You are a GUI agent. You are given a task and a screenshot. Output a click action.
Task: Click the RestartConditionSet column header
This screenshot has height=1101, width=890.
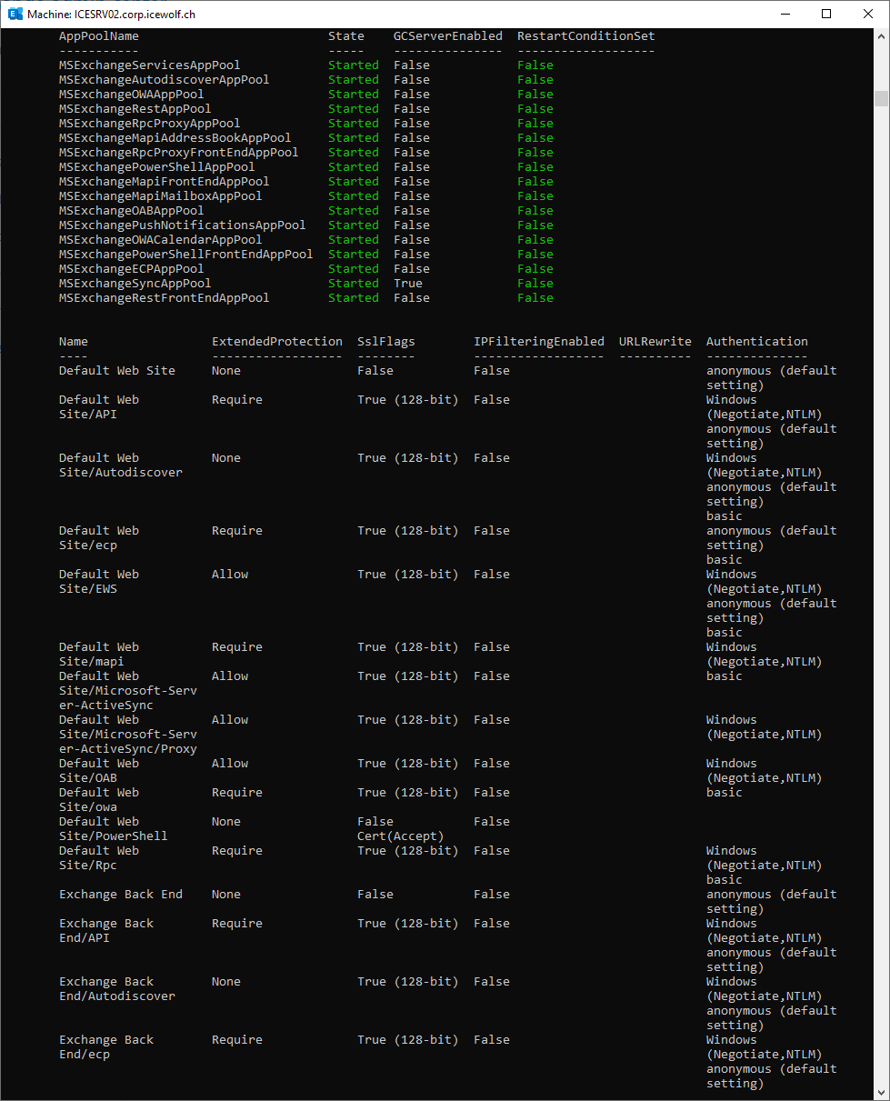pyautogui.click(x=585, y=36)
